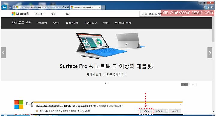216x116 pixels.
Task: Click the security padlock icon in the address bar
Action: 68,7
